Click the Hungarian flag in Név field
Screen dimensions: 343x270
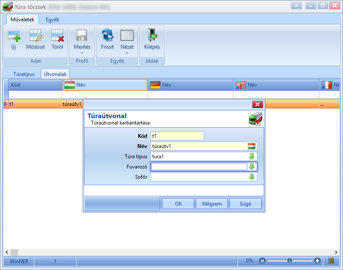click(251, 146)
